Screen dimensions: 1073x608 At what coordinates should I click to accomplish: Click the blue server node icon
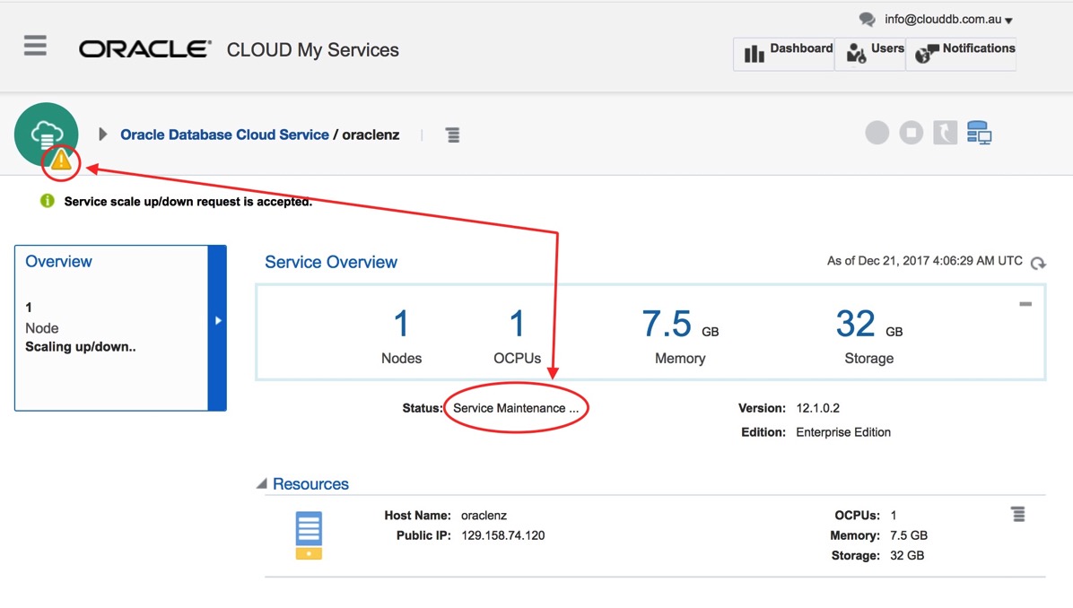(309, 535)
